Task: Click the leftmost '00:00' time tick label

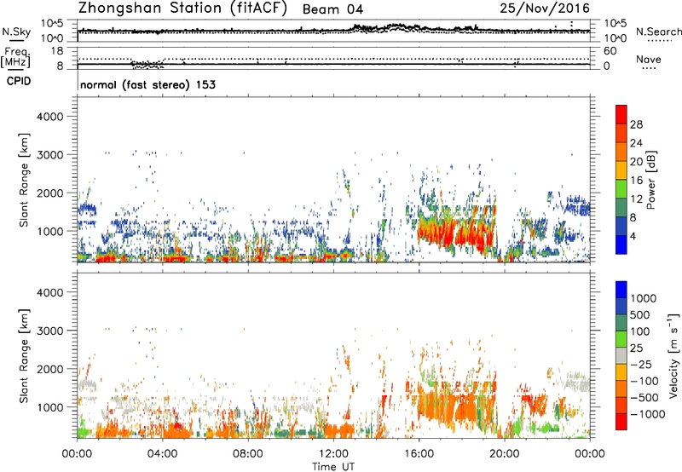Action: (x=77, y=454)
